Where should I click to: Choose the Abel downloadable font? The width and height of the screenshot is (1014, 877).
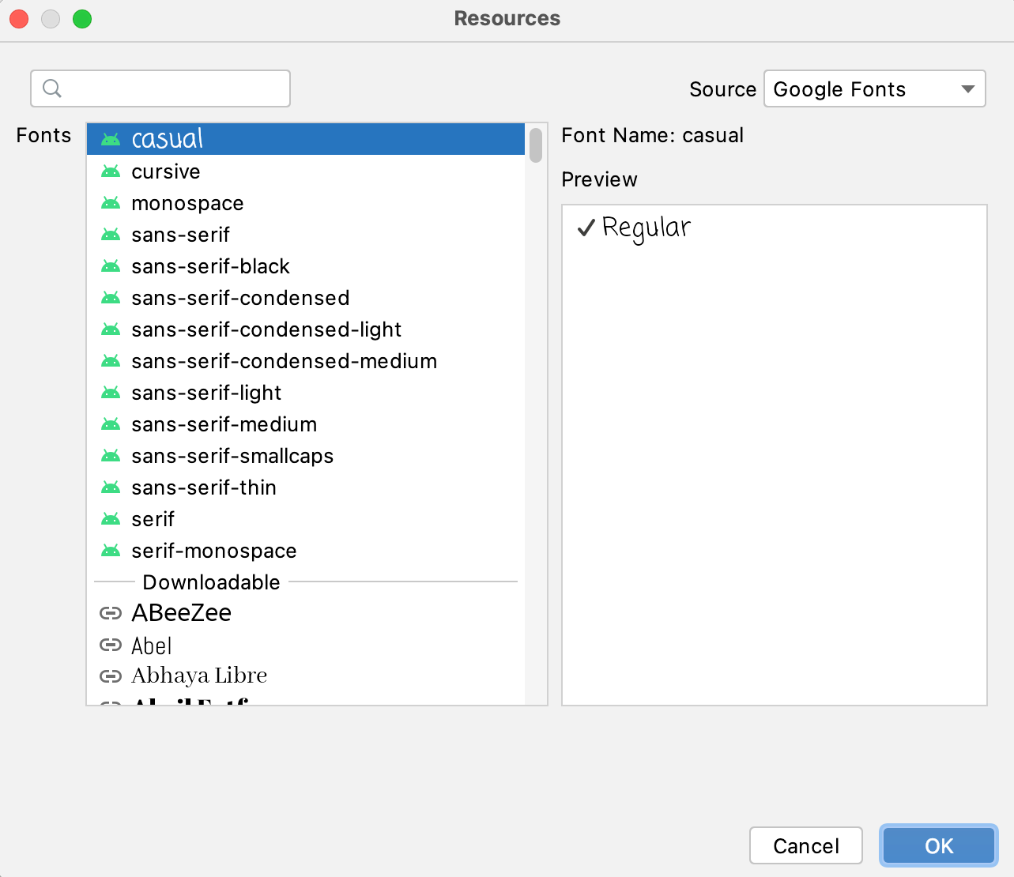click(x=151, y=646)
